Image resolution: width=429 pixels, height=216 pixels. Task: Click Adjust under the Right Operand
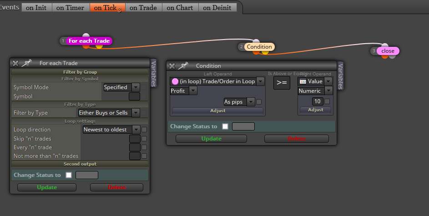click(315, 110)
